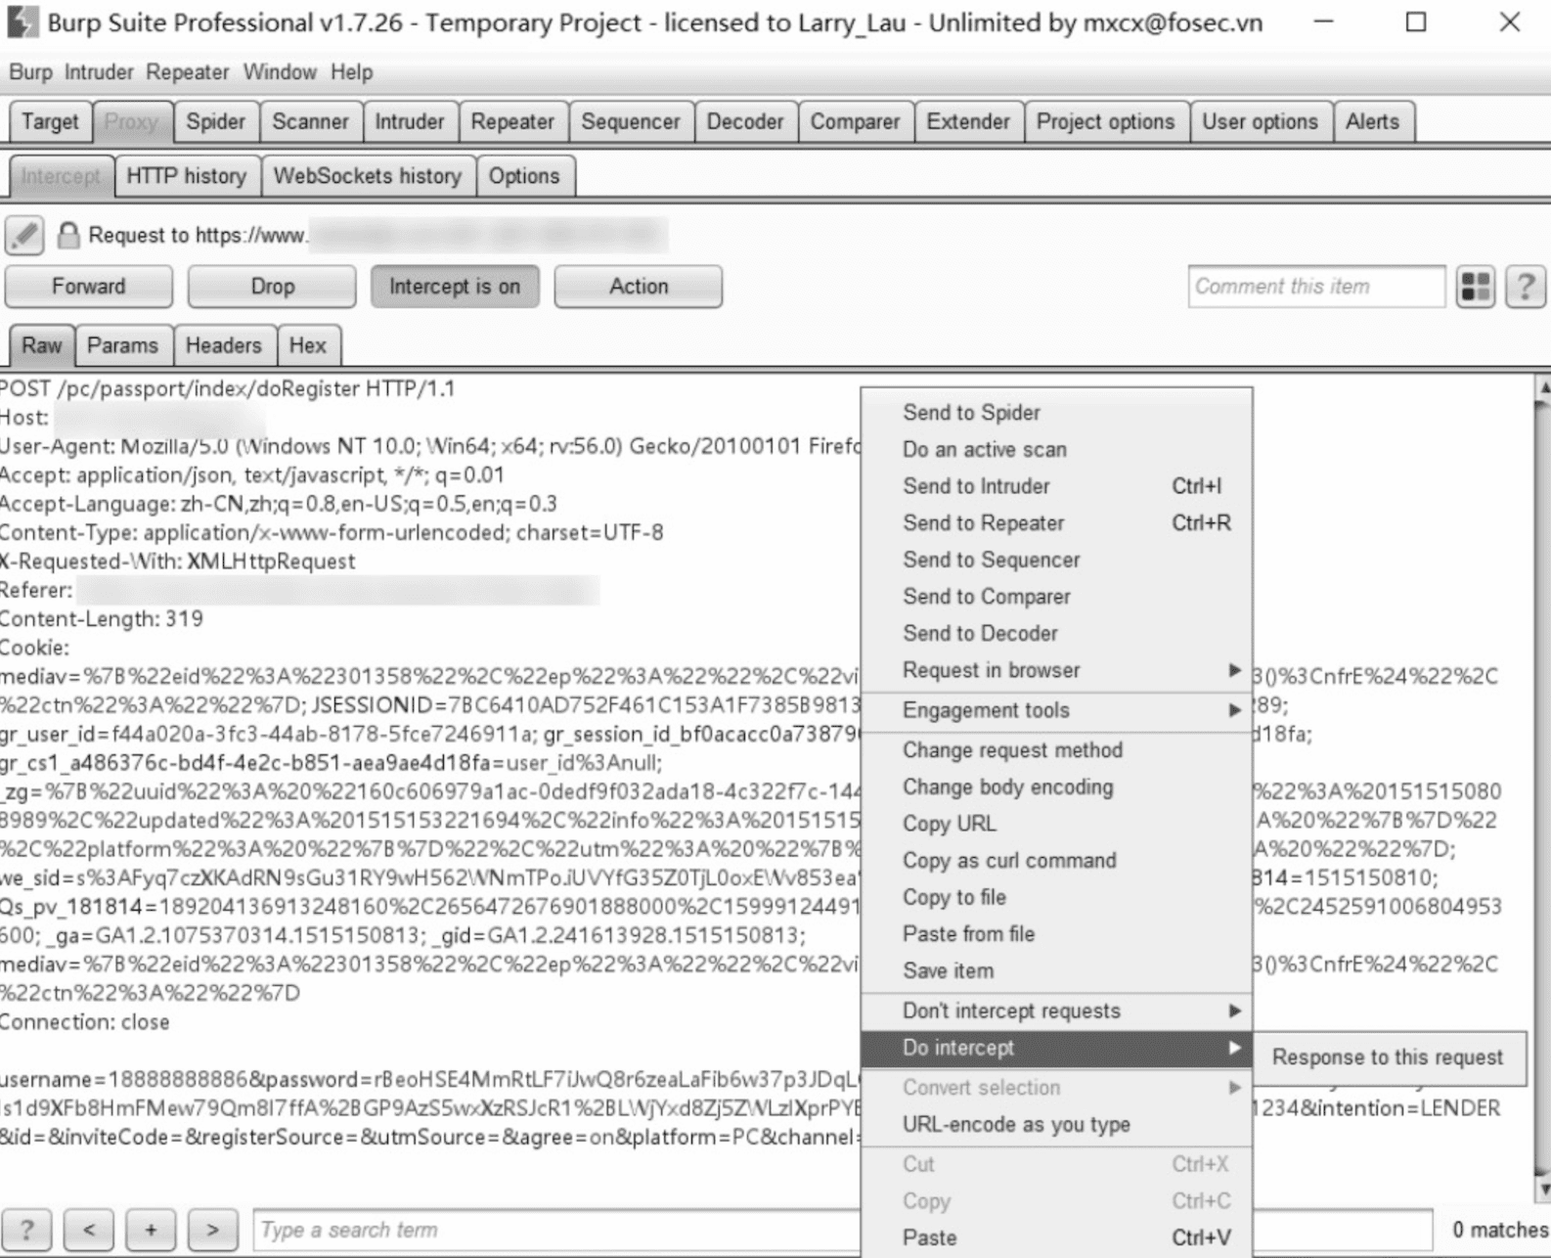The height and width of the screenshot is (1258, 1551).
Task: Switch to the Sequencer tab
Action: (x=631, y=122)
